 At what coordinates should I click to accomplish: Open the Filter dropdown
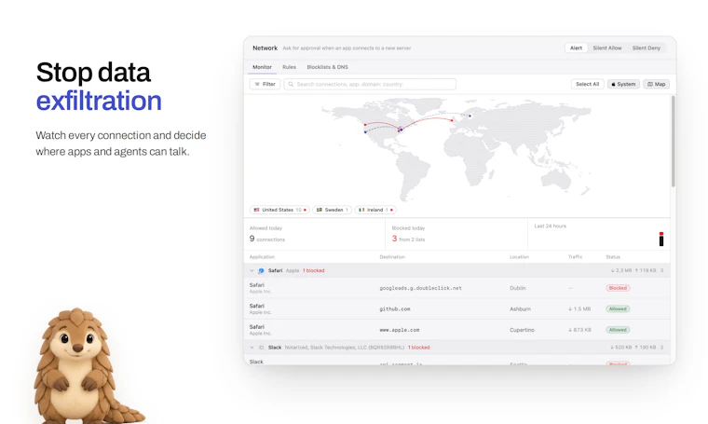point(265,84)
